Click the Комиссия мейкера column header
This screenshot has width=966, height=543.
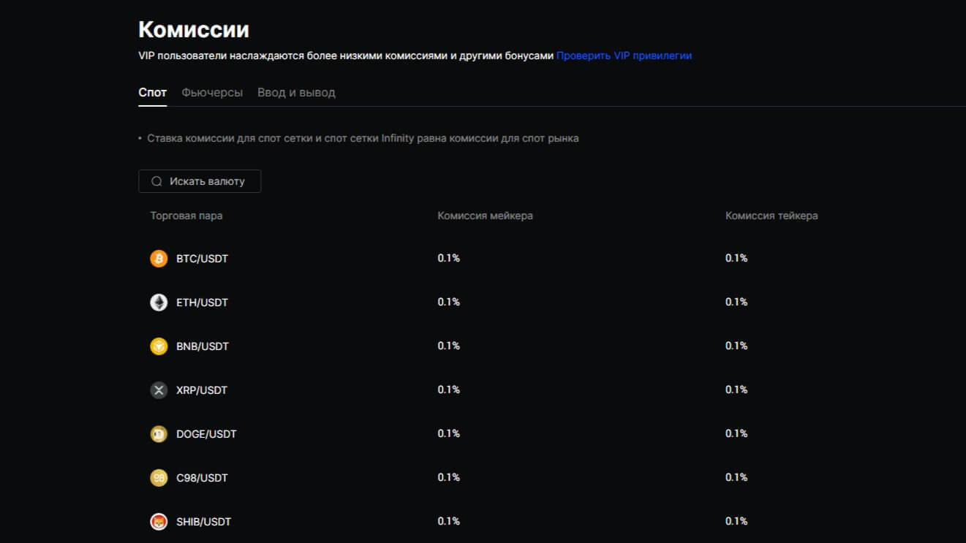point(485,216)
